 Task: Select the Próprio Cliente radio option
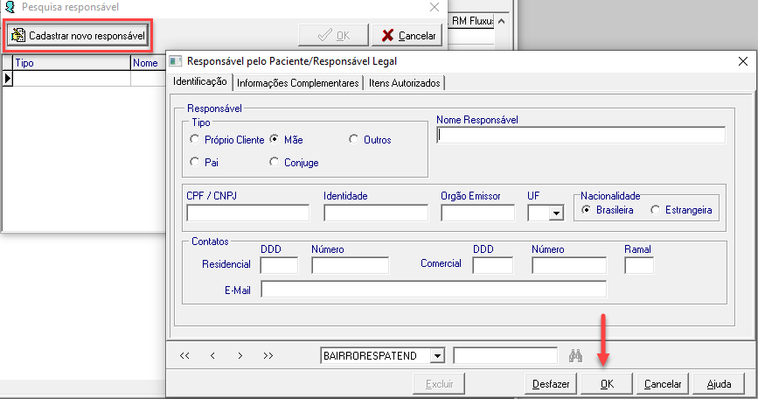coord(194,139)
